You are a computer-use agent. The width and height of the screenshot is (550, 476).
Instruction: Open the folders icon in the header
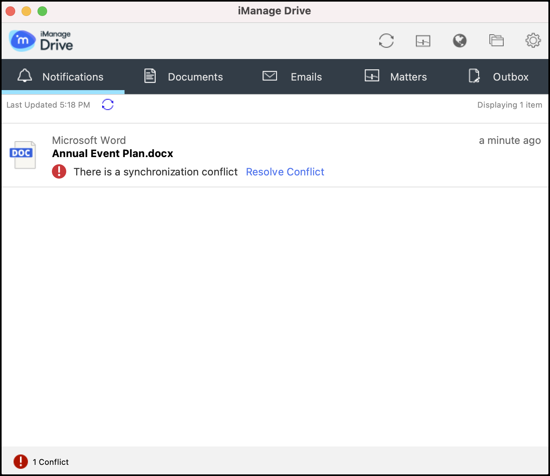pos(496,41)
